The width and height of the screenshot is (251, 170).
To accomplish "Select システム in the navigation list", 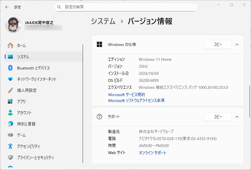I will 44,57.
